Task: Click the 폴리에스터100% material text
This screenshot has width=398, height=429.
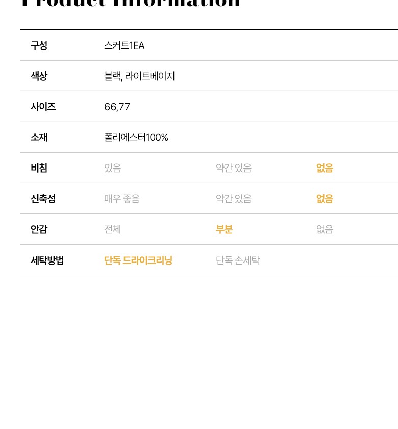Action: (136, 137)
